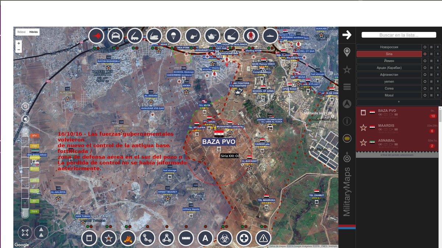Image resolution: width=442 pixels, height=248 pixels.
Task: Open the info panel in sidebar
Action: click(347, 121)
